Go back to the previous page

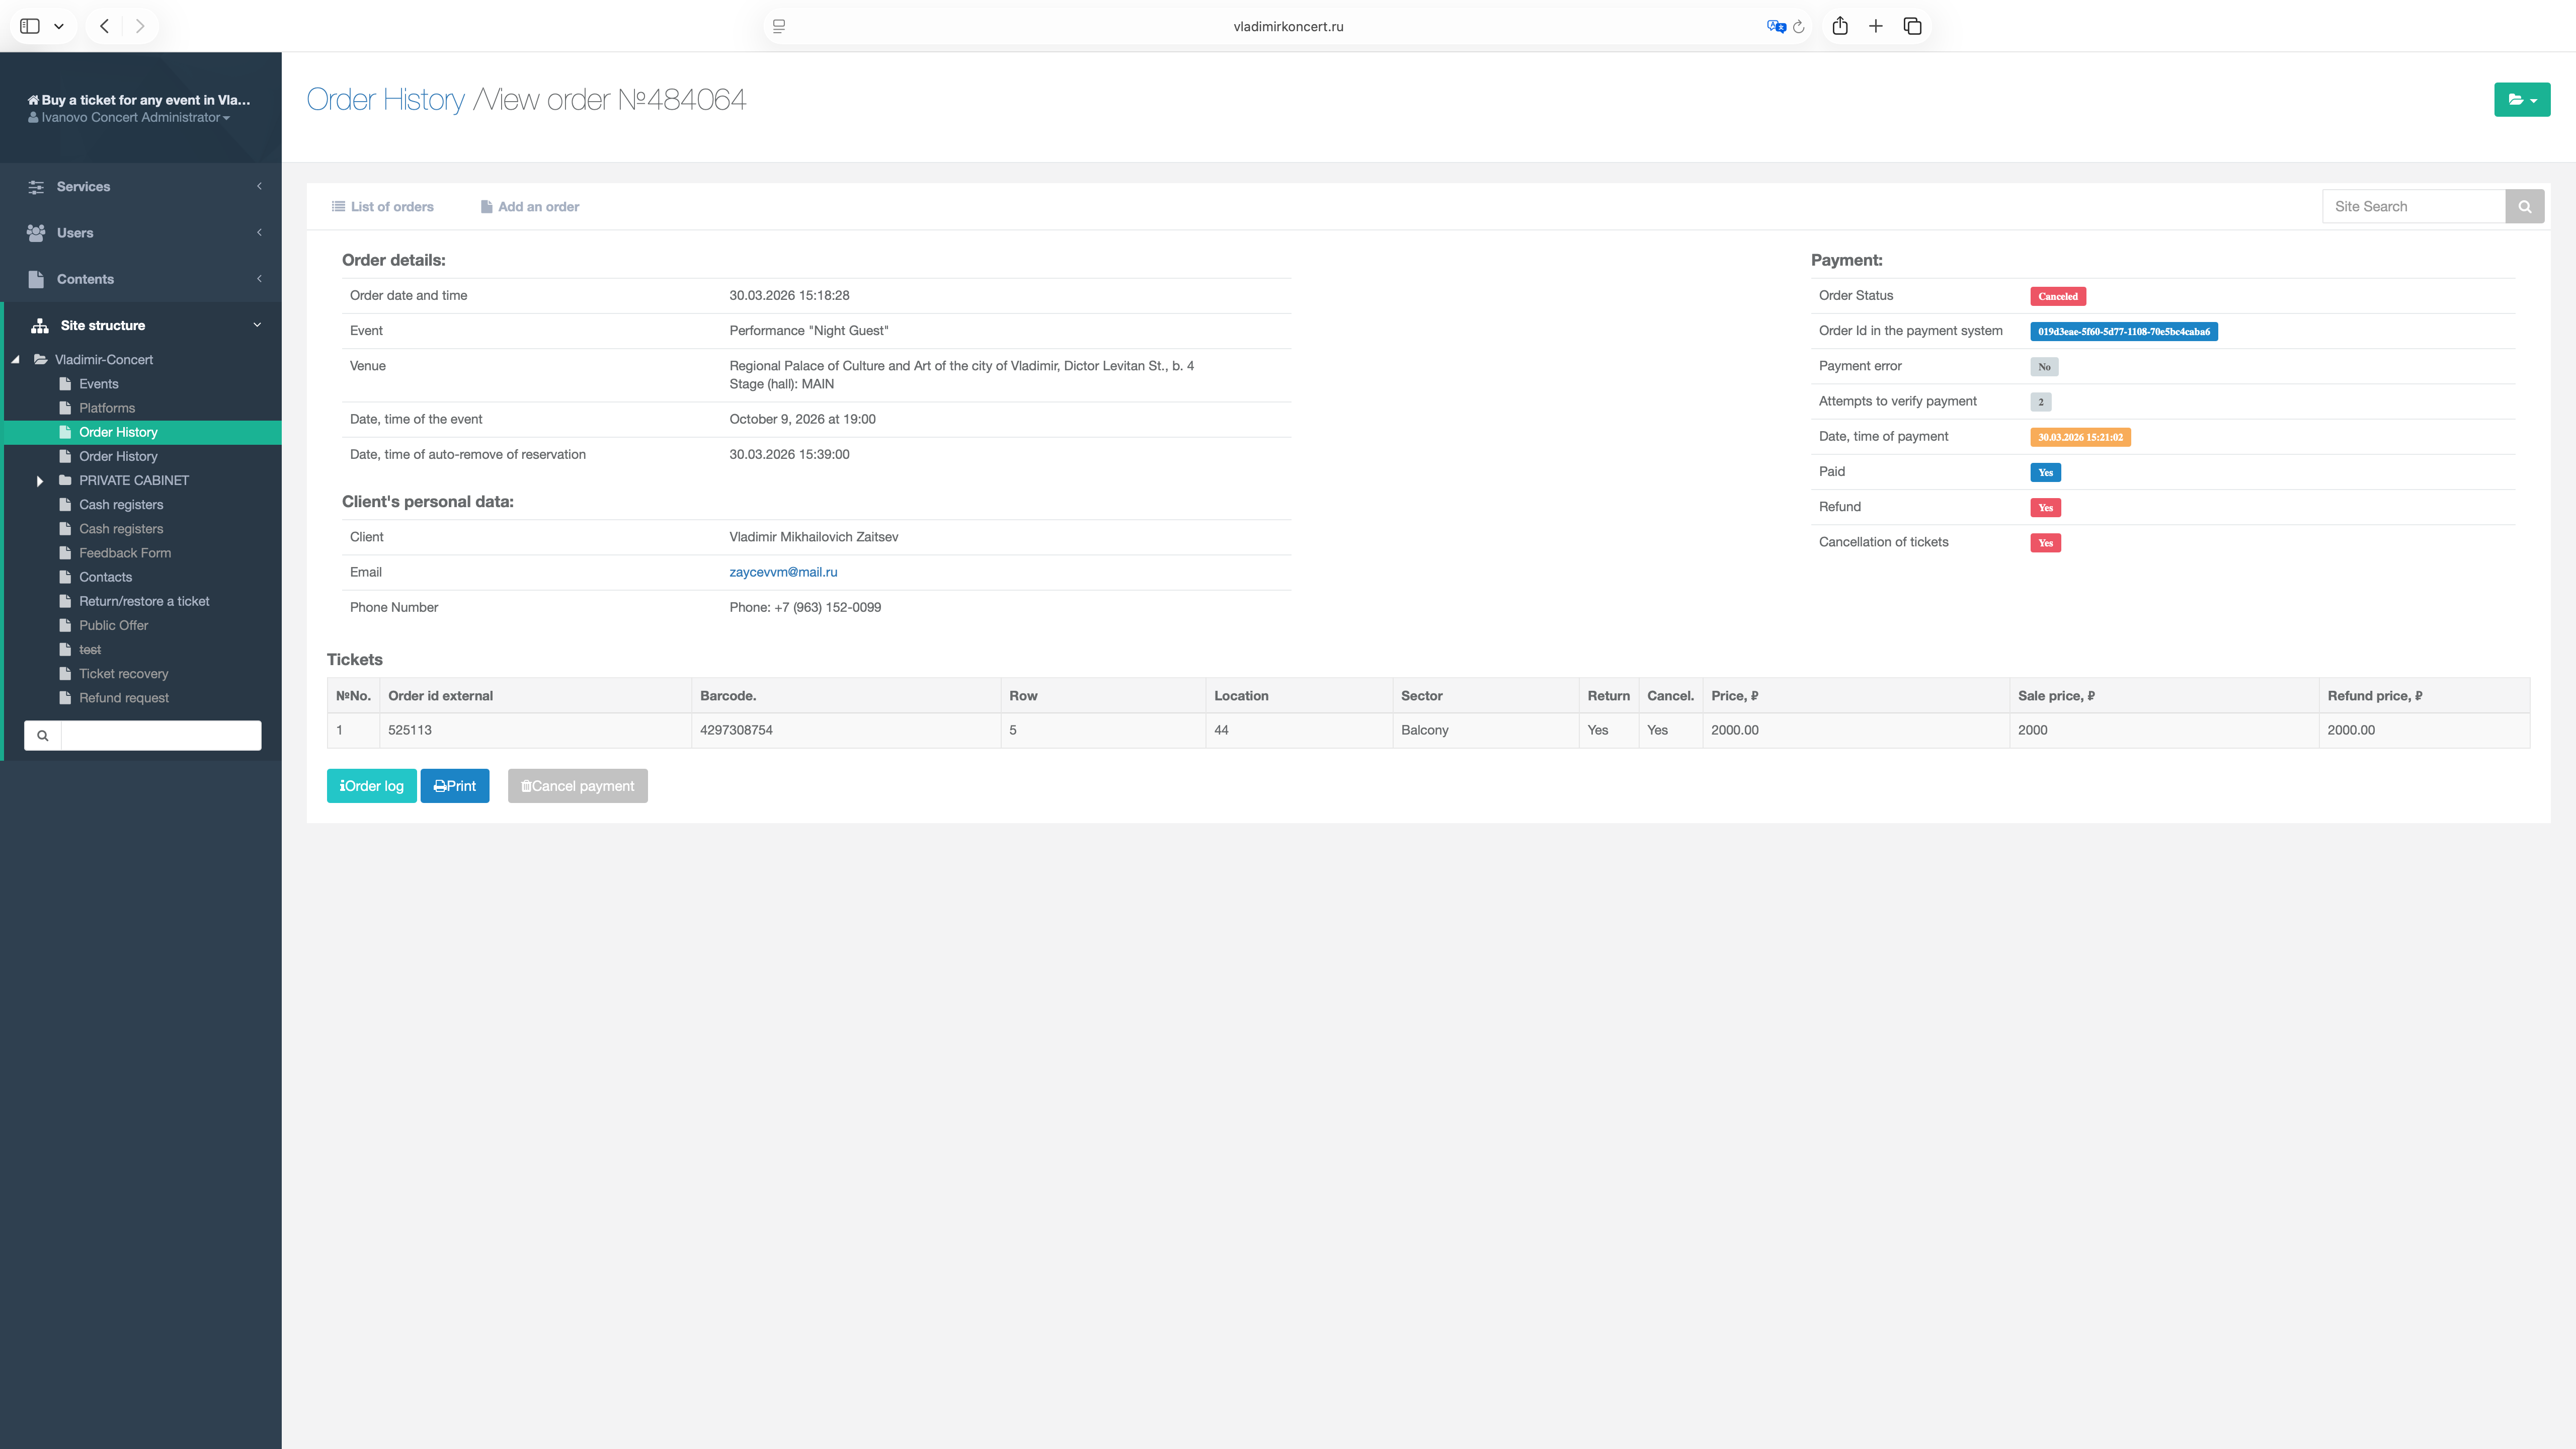point(104,27)
